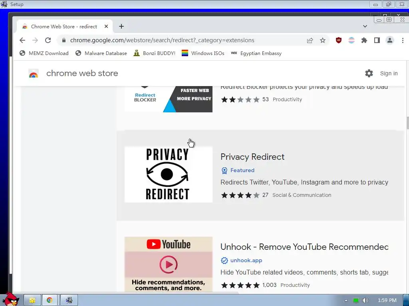Reload the Chrome Web Store page

[x=48, y=40]
